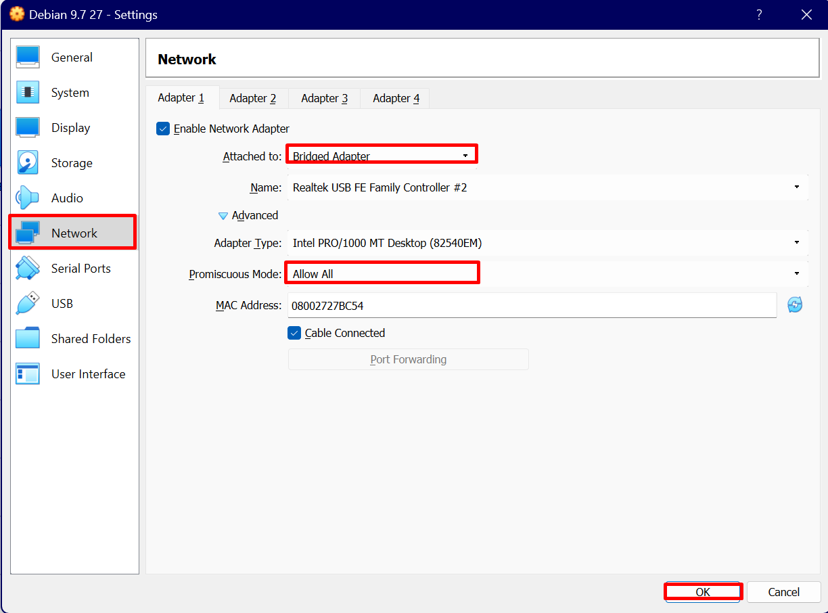Select the Storage disk icon
The image size is (828, 613).
coord(28,163)
